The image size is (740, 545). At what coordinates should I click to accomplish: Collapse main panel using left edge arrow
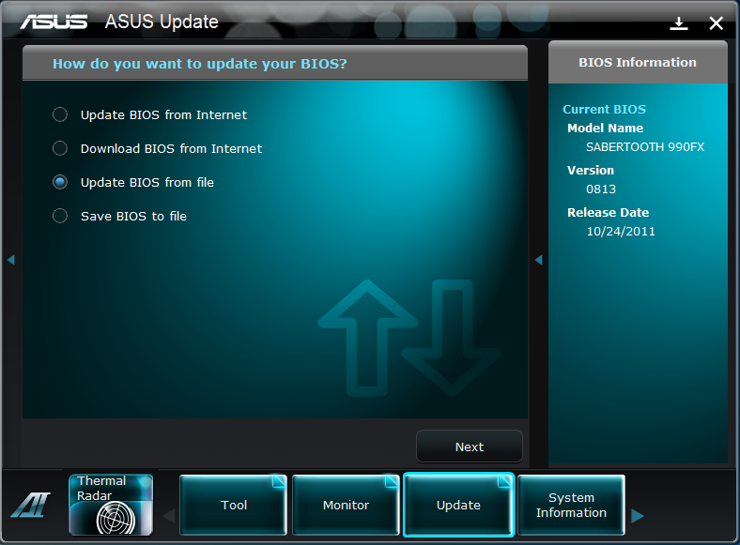[11, 260]
